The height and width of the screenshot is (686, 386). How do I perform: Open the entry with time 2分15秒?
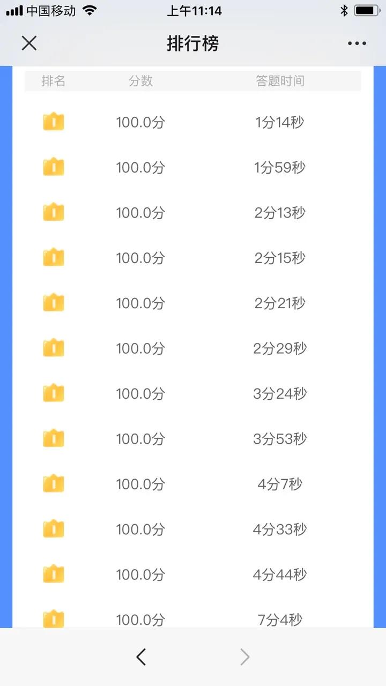pos(193,258)
